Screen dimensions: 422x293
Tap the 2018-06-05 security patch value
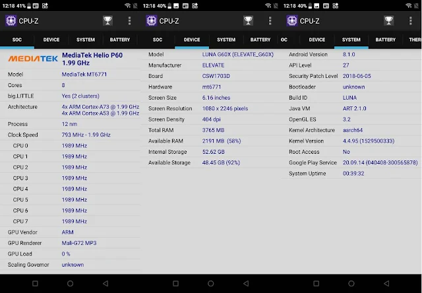pyautogui.click(x=357, y=76)
